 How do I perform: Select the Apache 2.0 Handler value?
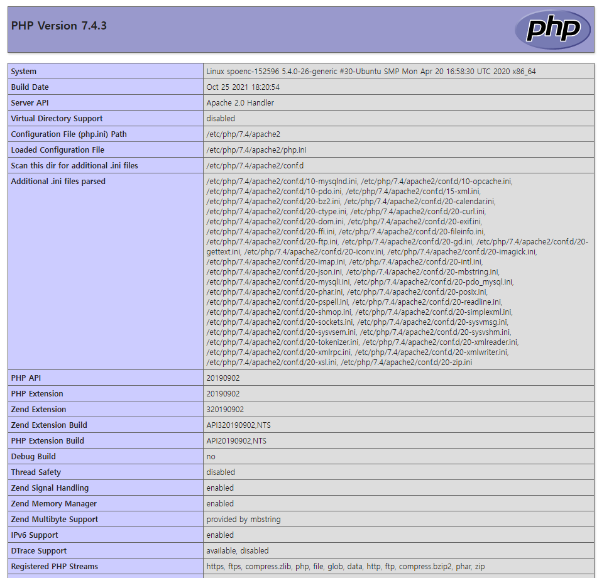pyautogui.click(x=240, y=103)
